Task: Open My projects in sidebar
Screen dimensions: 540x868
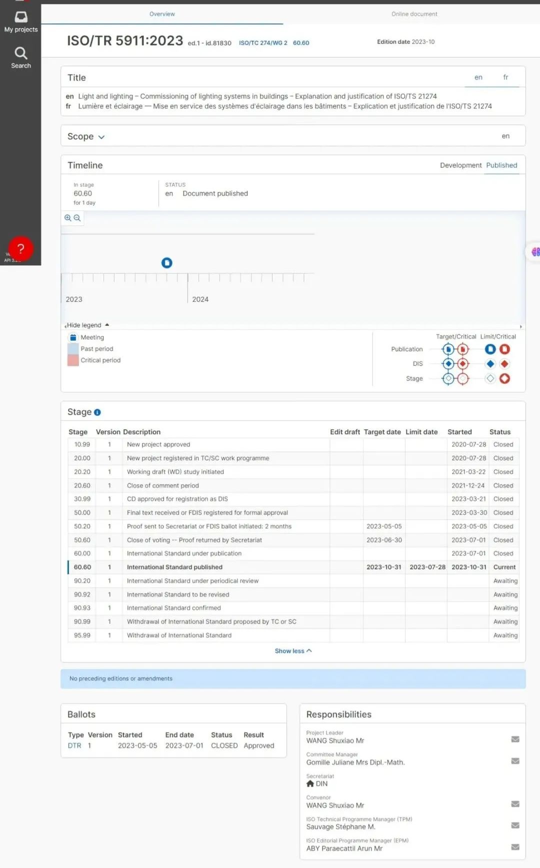Action: (20, 22)
